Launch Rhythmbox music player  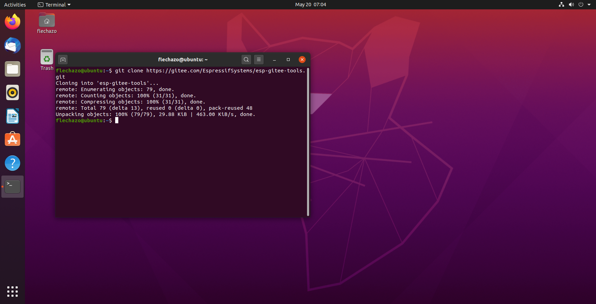coord(12,92)
